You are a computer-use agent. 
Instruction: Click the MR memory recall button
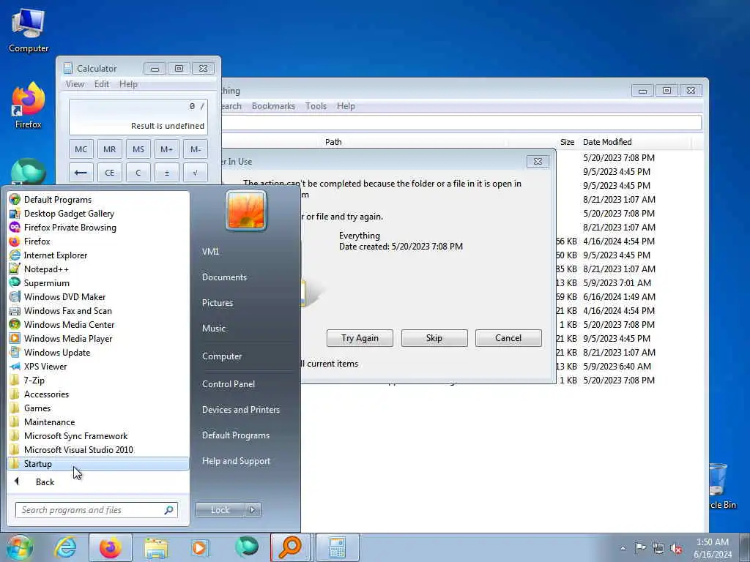click(110, 149)
